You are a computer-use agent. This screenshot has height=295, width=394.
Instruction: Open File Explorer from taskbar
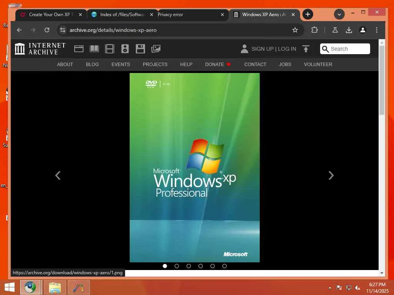coord(55,287)
